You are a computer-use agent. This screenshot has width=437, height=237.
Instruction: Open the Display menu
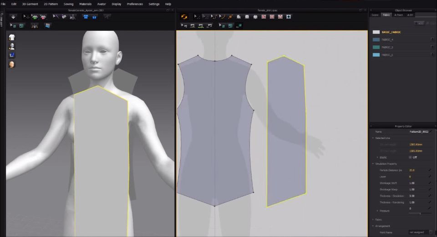(x=116, y=4)
